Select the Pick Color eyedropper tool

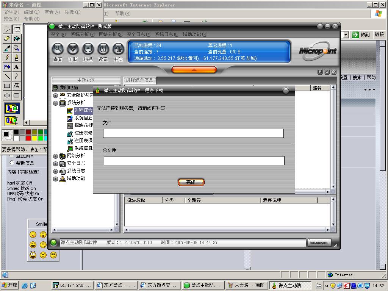click(7, 48)
